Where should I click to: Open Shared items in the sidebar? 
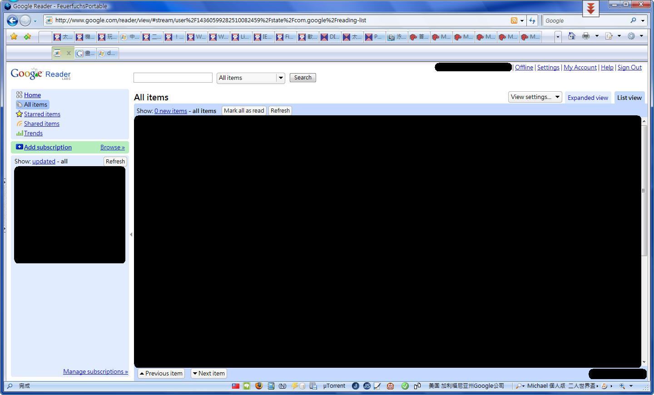(42, 123)
